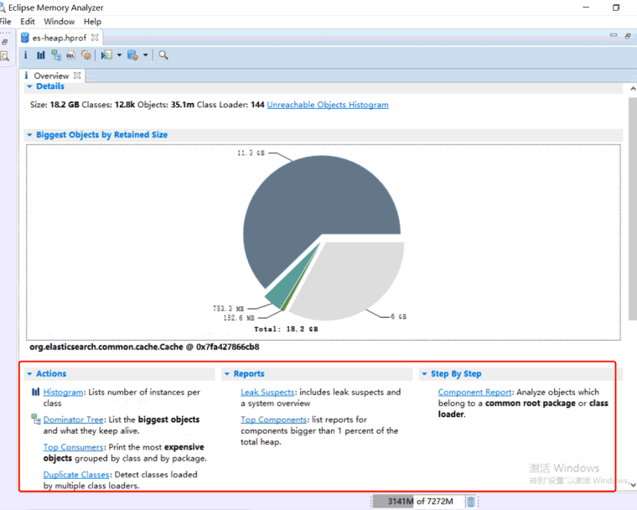The width and height of the screenshot is (637, 510).
Task: Click the Total: 18.2 GB label
Action: pos(286,329)
